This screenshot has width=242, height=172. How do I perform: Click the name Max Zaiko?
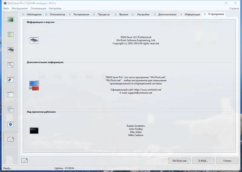pos(136,132)
